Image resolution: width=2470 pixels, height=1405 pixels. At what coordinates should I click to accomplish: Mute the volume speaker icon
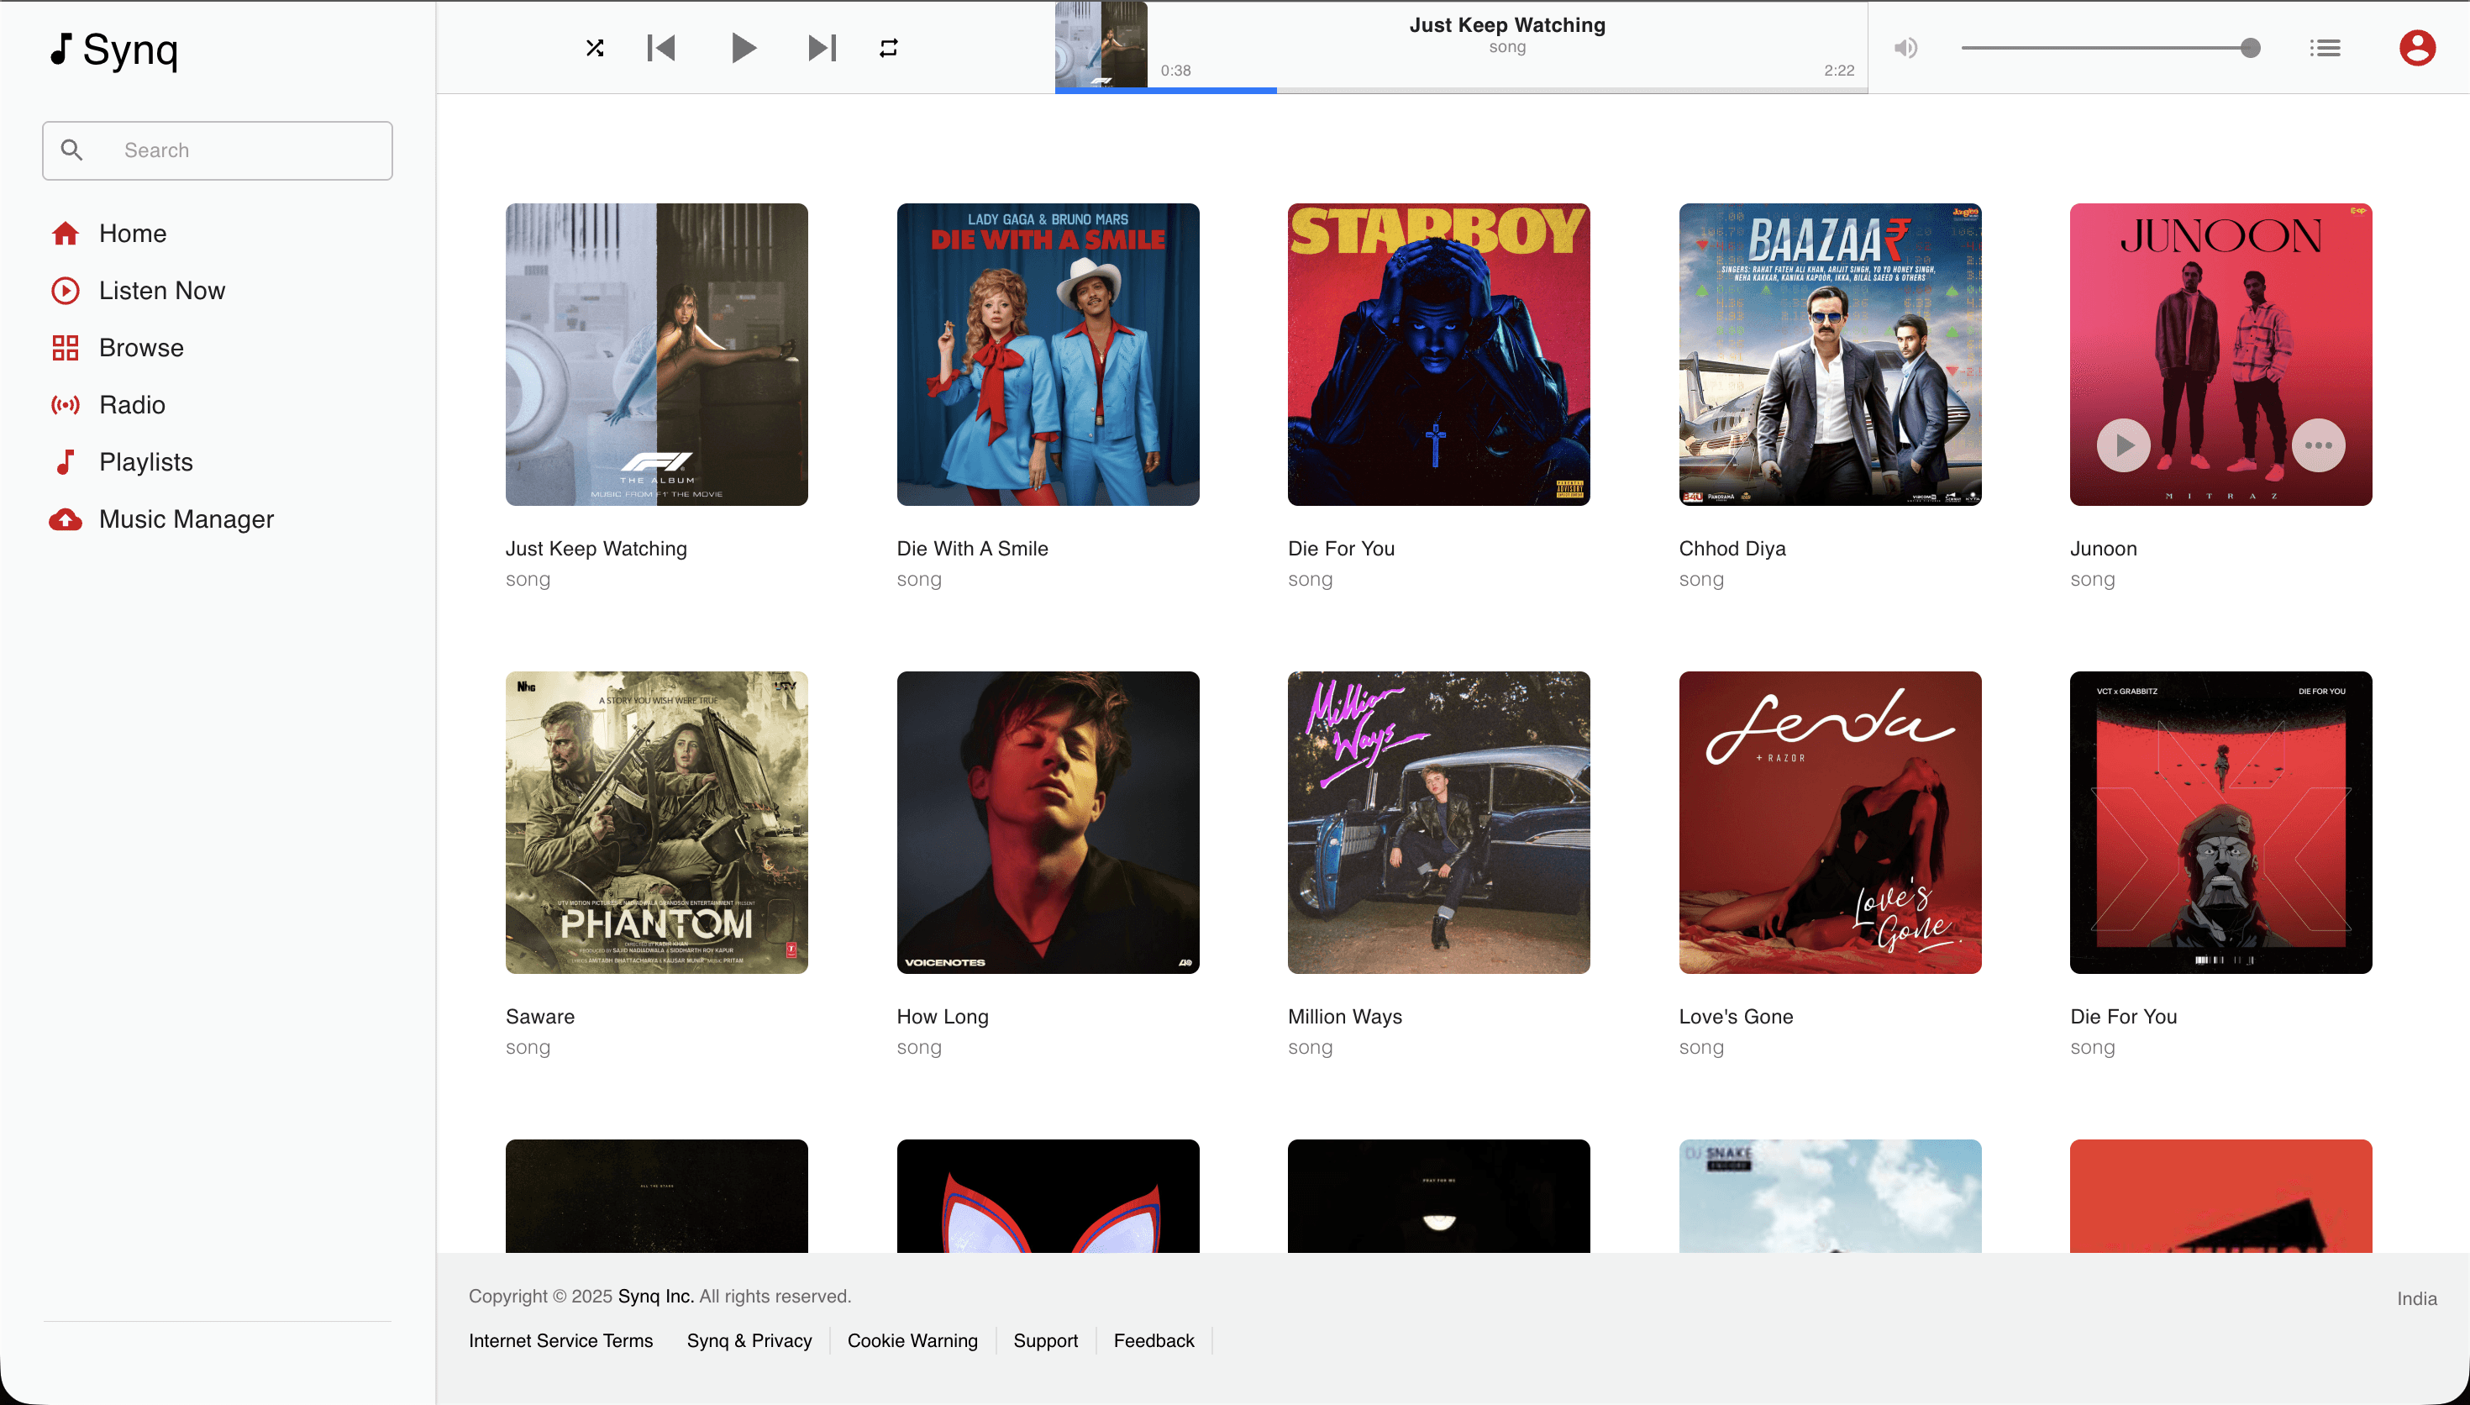1905,47
